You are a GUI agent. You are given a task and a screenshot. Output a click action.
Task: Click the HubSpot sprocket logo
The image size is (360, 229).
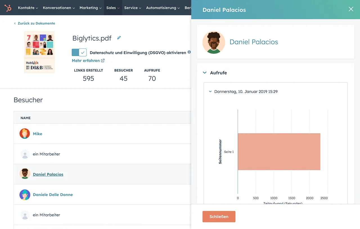tap(8, 8)
